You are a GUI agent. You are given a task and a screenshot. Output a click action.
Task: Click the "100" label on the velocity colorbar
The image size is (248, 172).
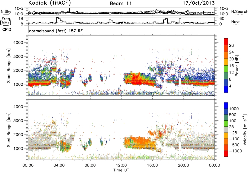click(233, 121)
